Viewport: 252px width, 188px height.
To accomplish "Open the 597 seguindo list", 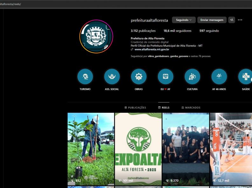I will coord(209,31).
